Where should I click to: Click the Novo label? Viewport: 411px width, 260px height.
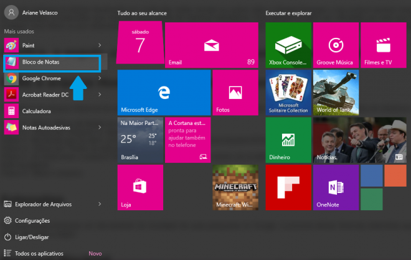95,253
